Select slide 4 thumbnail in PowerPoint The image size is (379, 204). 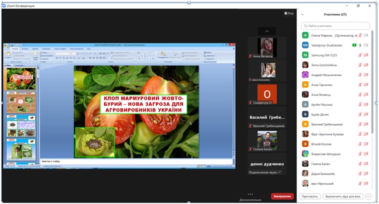21,150
